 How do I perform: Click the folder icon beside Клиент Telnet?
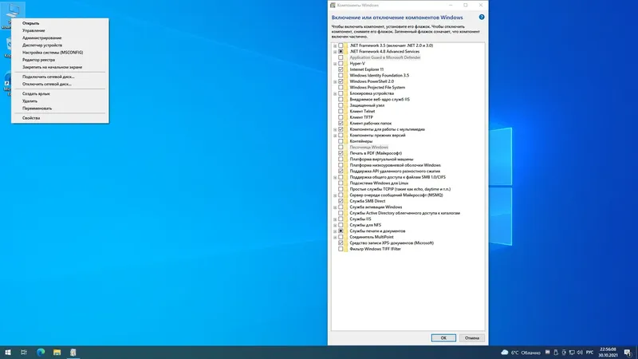(346, 111)
